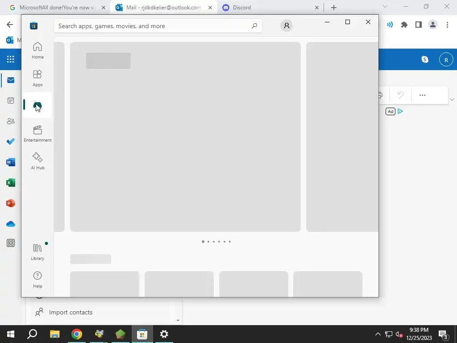Open the Store user profile icon
The width and height of the screenshot is (457, 343).
(287, 25)
